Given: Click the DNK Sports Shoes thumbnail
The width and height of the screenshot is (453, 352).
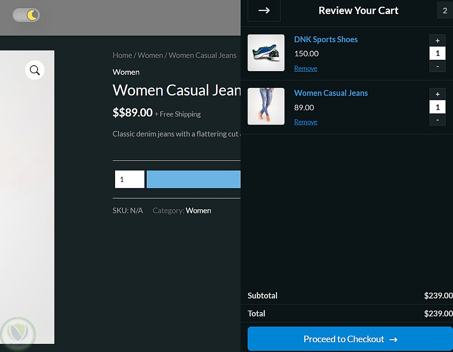Looking at the screenshot, I should click(266, 53).
